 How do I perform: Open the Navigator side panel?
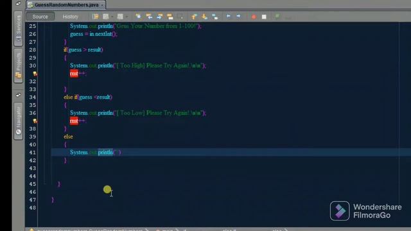click(19, 121)
